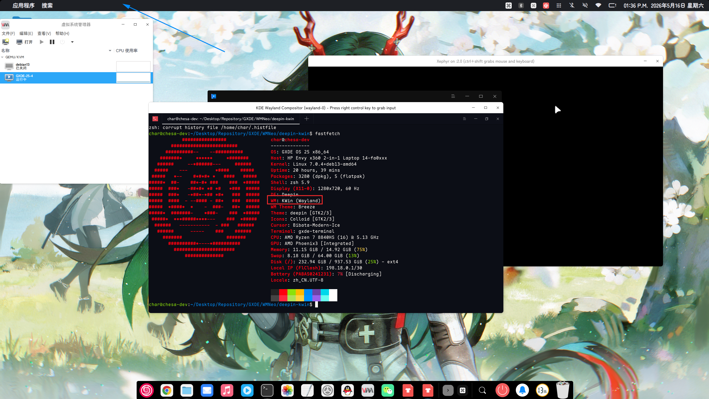Viewport: 709px width, 399px height.
Task: Click the 打开 button in toolbar
Action: click(x=25, y=42)
